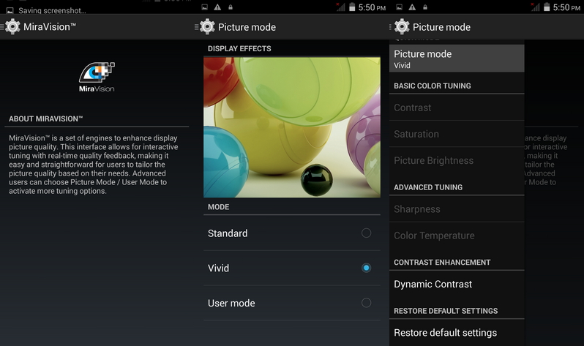Tap the Standard mode label

(228, 233)
